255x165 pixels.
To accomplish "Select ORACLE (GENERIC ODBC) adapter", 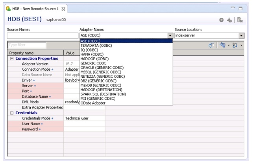I will click(x=126, y=68).
